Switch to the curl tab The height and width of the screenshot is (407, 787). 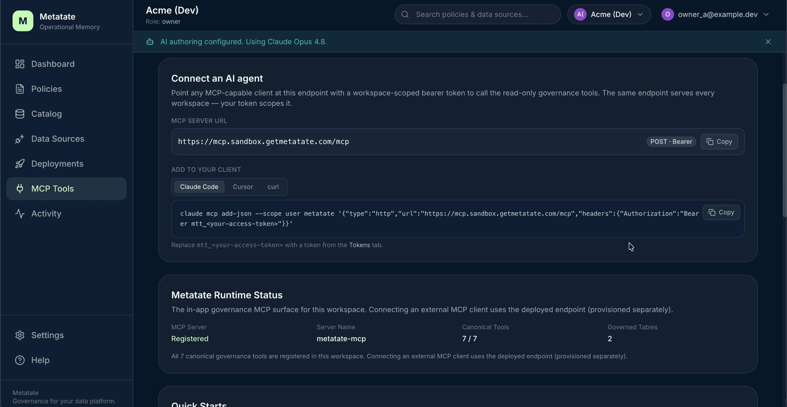point(273,187)
